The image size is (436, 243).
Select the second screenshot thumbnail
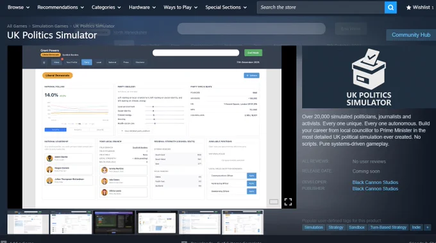click(71, 222)
